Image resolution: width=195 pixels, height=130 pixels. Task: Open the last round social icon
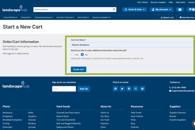(x=142, y=89)
